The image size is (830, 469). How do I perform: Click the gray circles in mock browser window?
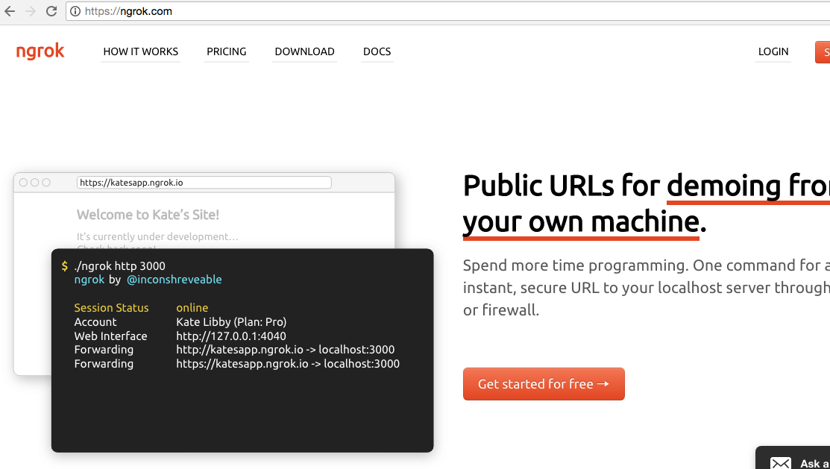pos(34,183)
